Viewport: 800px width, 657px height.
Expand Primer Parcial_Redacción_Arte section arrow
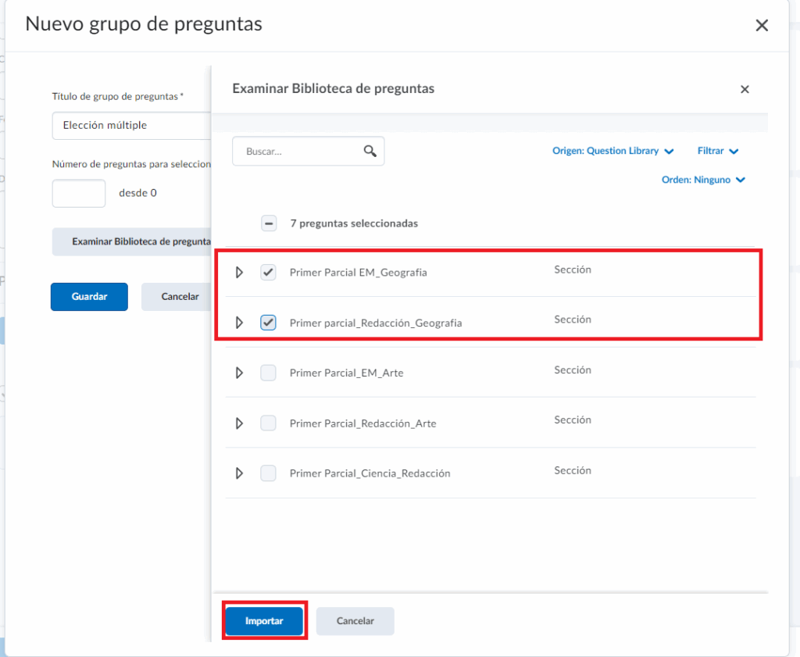[240, 423]
